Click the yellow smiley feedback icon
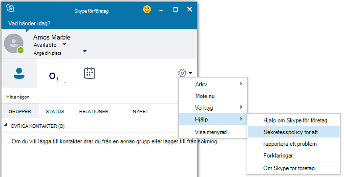Image resolution: width=344 pixels, height=177 pixels. [147, 9]
